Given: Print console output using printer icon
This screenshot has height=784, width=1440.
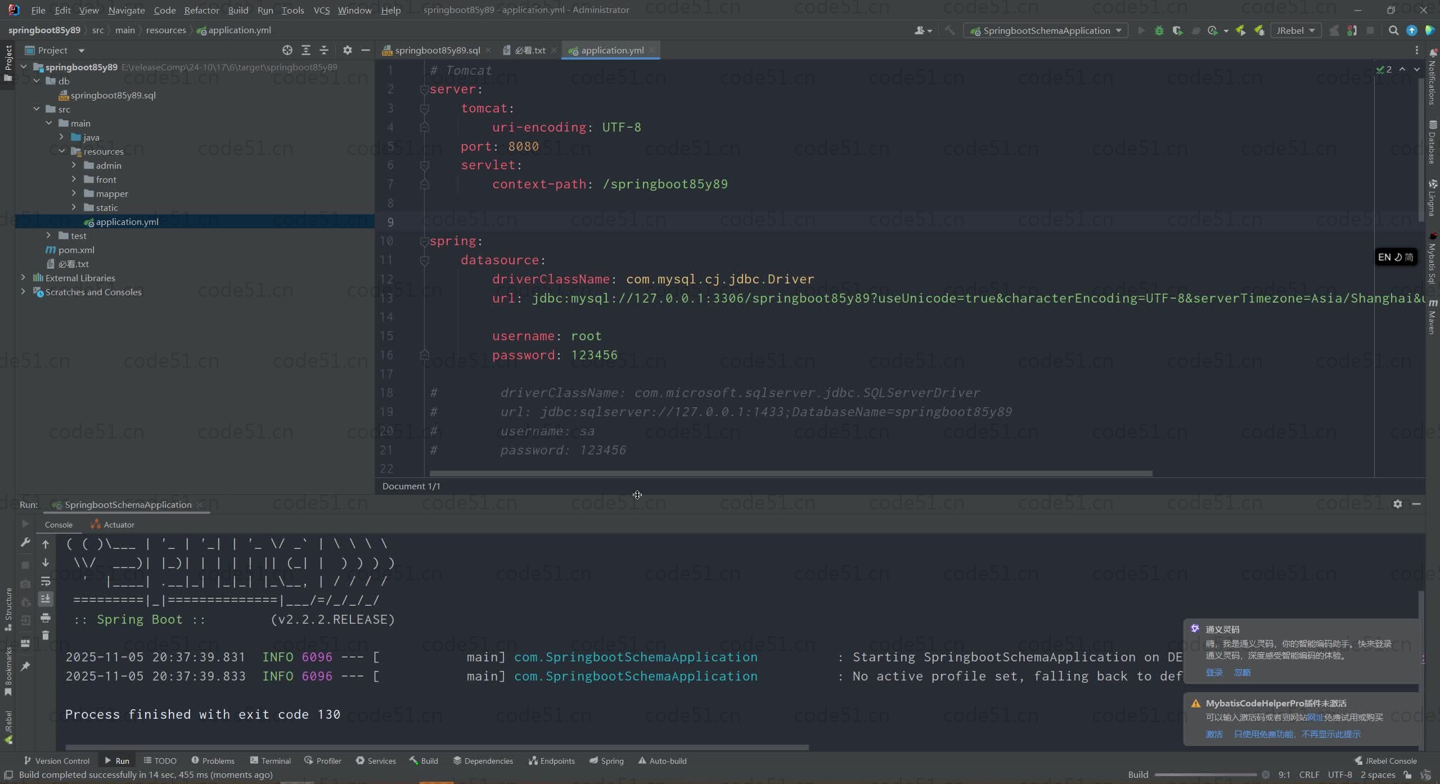Looking at the screenshot, I should coord(46,619).
